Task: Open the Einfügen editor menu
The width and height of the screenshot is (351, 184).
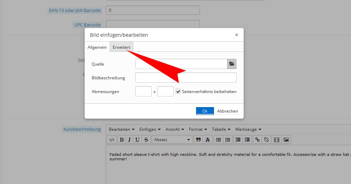Action: (150, 129)
